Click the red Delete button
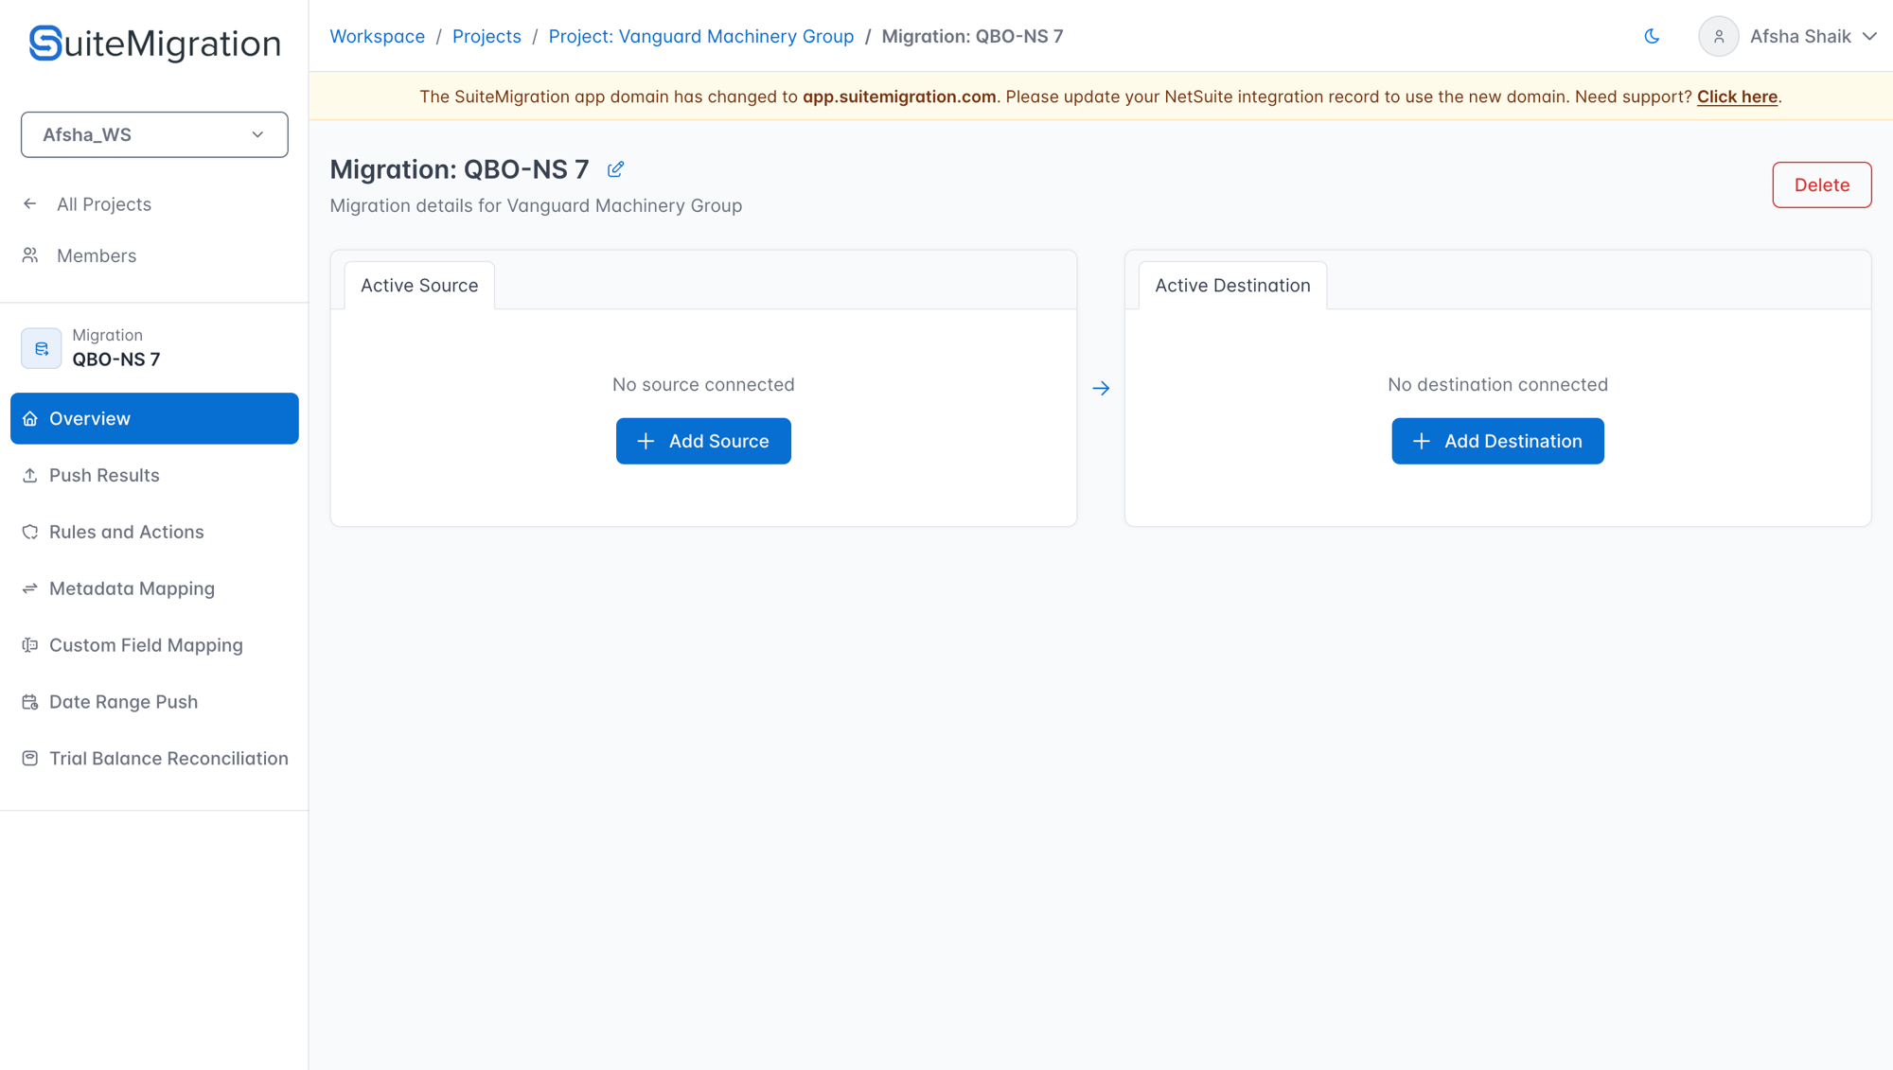 pyautogui.click(x=1821, y=184)
